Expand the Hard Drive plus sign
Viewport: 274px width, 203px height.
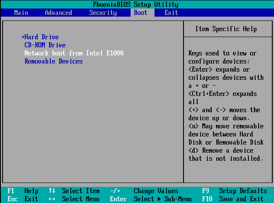pos(23,37)
